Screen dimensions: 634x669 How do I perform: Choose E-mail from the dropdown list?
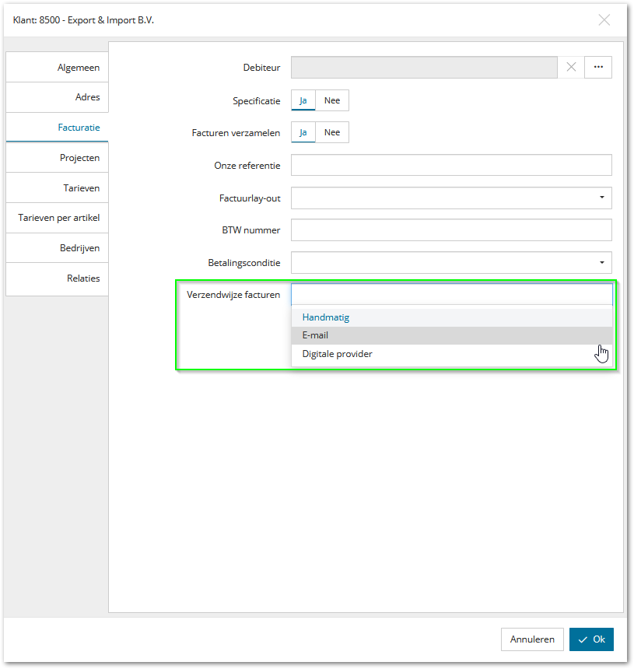pos(451,335)
